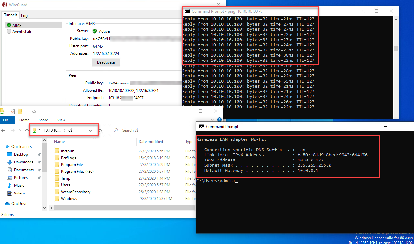Screen dimensions: 414x244
Task: Click the network drive icon in the address bar
Action: click(x=35, y=130)
